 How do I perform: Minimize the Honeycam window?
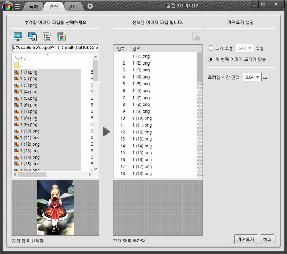point(254,5)
